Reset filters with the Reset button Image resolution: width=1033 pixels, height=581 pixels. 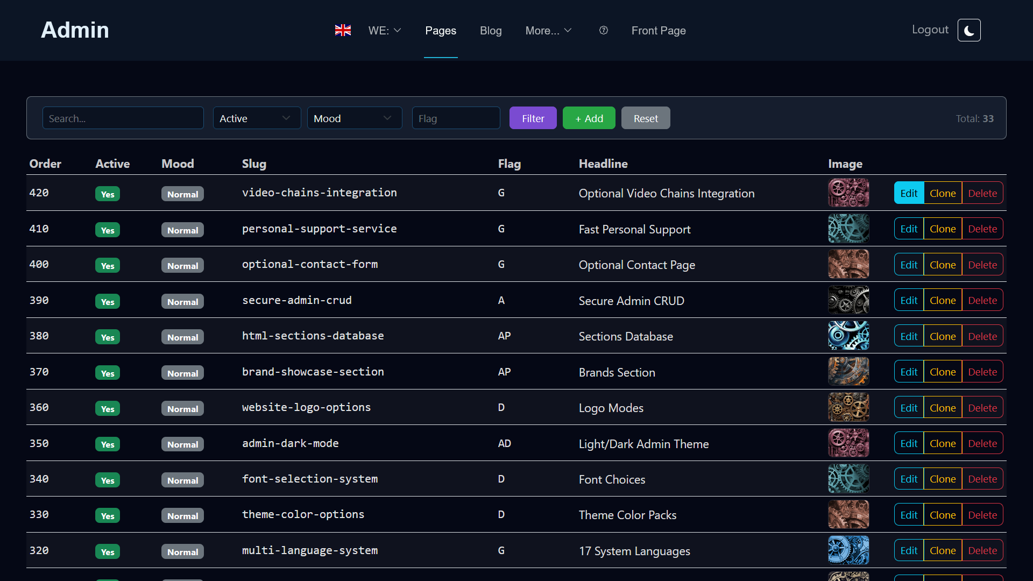coord(646,118)
